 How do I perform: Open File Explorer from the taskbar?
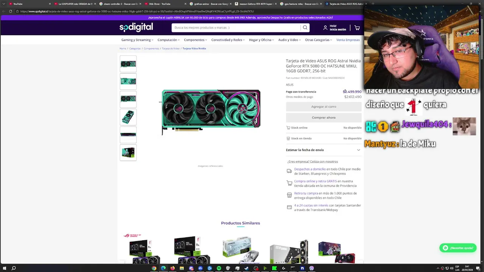click(182, 268)
